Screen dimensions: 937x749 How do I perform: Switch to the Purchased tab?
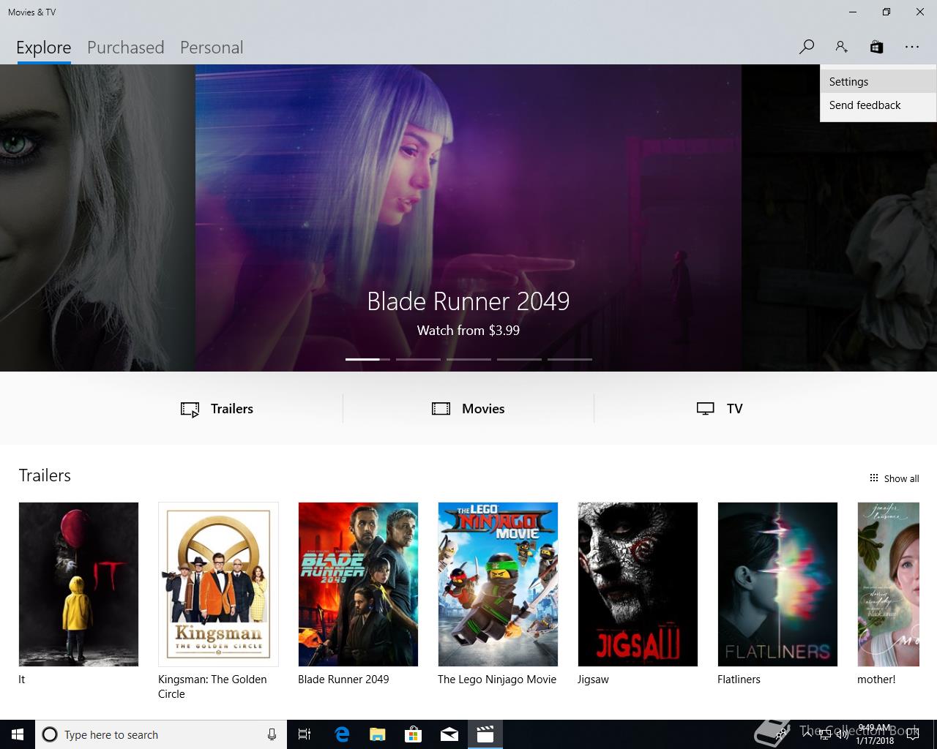[125, 48]
